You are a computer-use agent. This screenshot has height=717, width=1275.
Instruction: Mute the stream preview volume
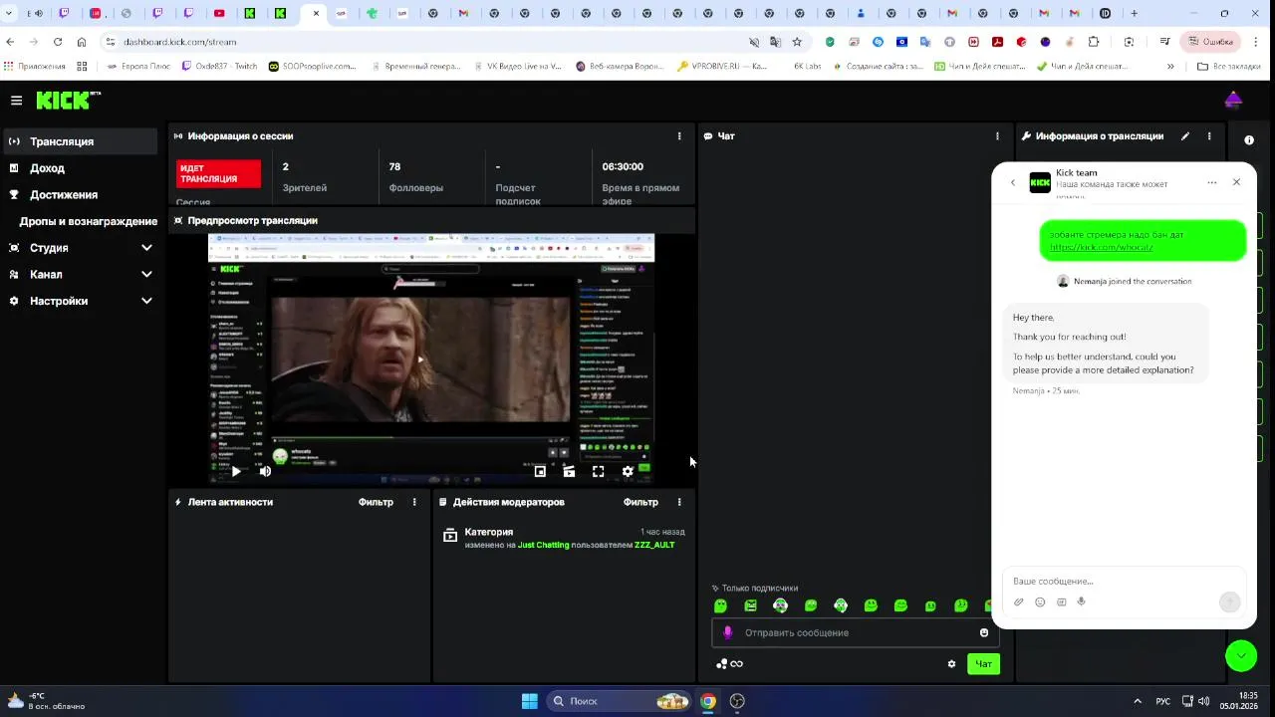point(265,471)
